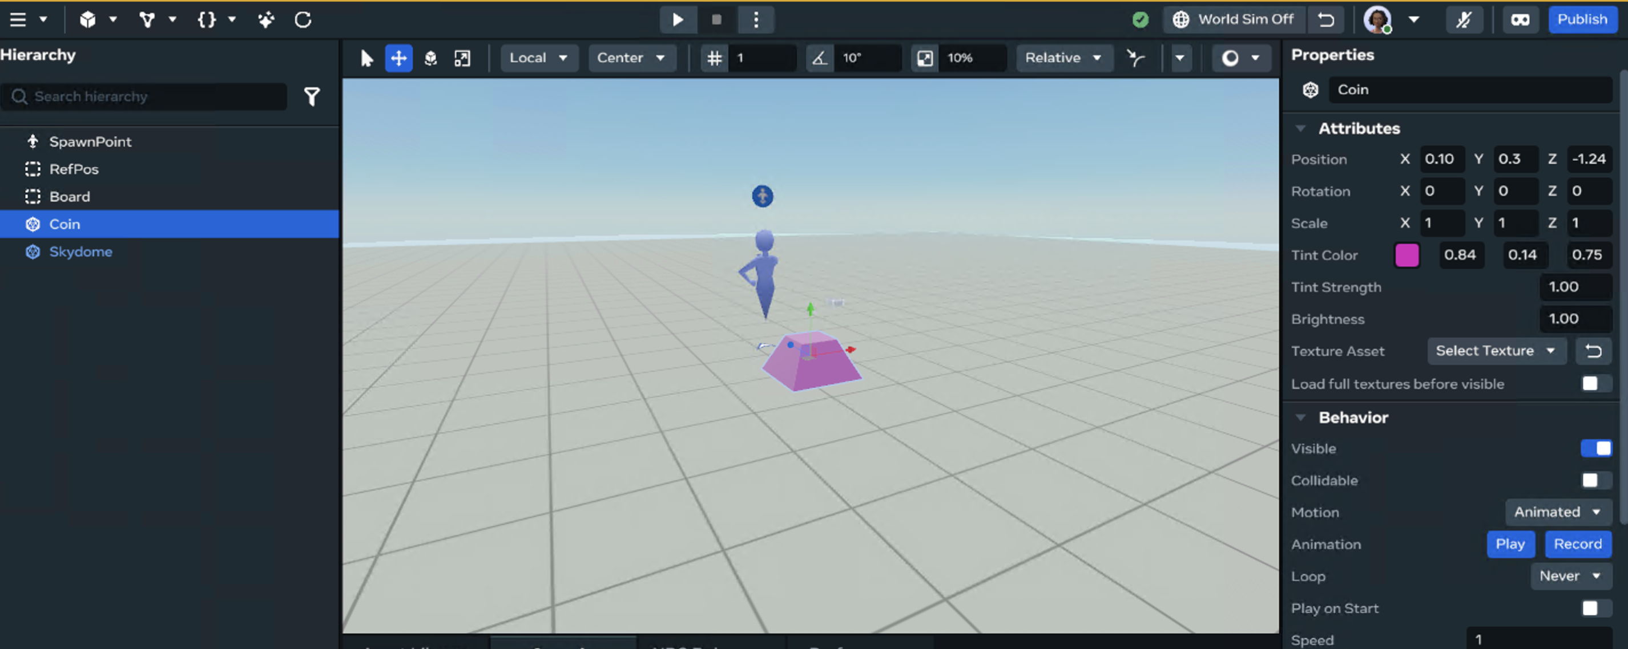Select the arrow selection tool
Image resolution: width=1628 pixels, height=649 pixels.
[x=366, y=58]
